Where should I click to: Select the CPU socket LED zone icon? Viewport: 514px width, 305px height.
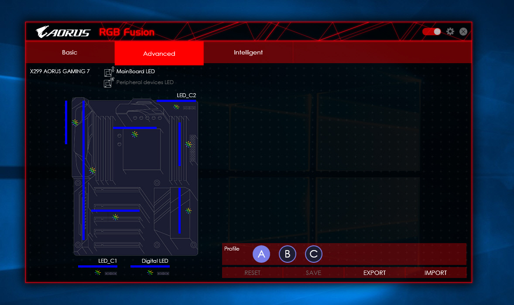click(x=135, y=134)
